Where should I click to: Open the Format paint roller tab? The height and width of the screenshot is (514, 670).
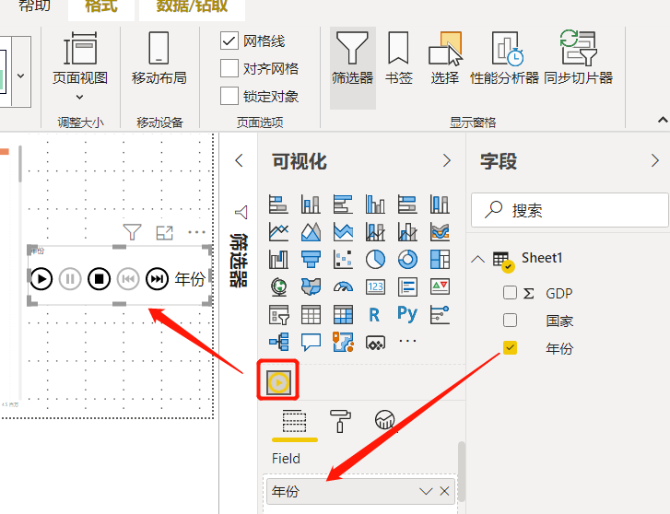[x=340, y=421]
